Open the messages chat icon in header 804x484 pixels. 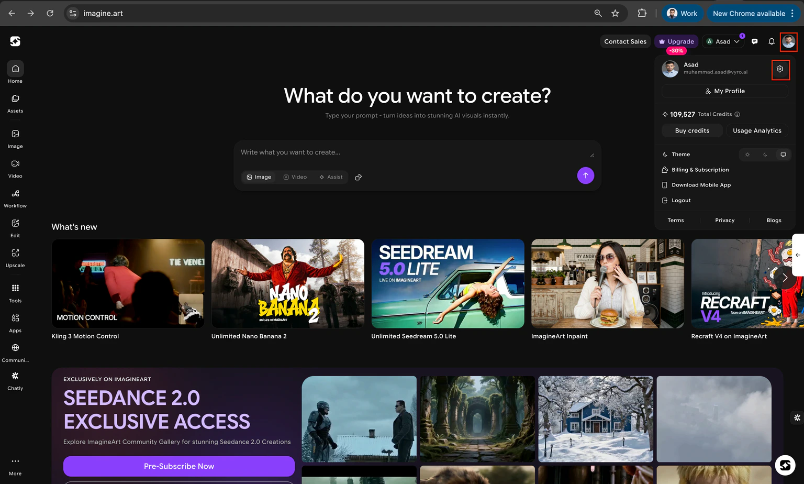click(754, 41)
